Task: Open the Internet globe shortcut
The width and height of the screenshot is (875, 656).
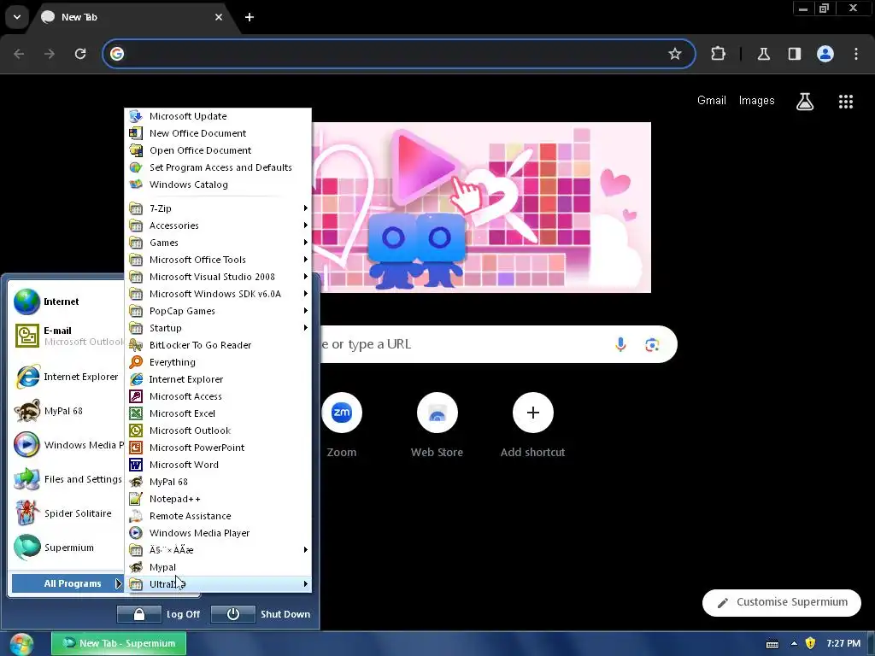Action: [67, 302]
